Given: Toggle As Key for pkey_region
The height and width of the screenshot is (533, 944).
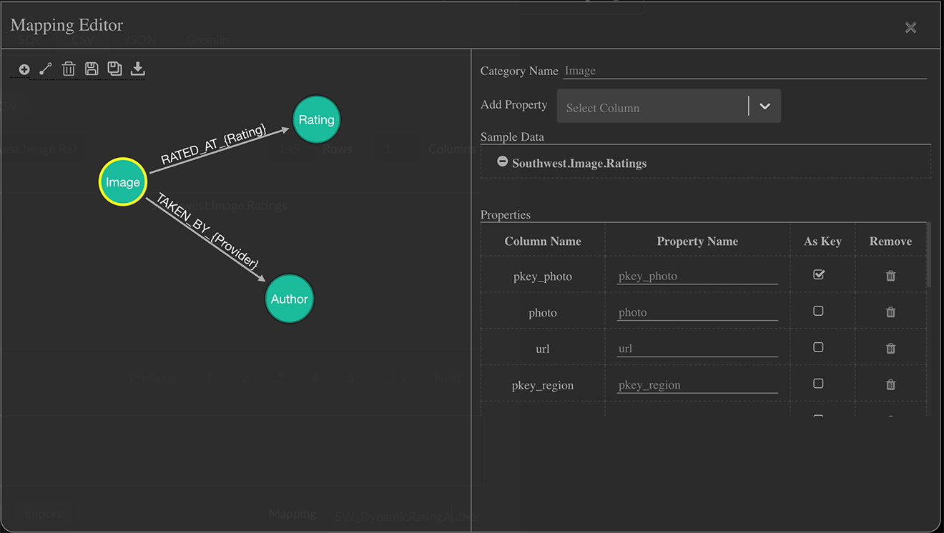Looking at the screenshot, I should pos(819,384).
